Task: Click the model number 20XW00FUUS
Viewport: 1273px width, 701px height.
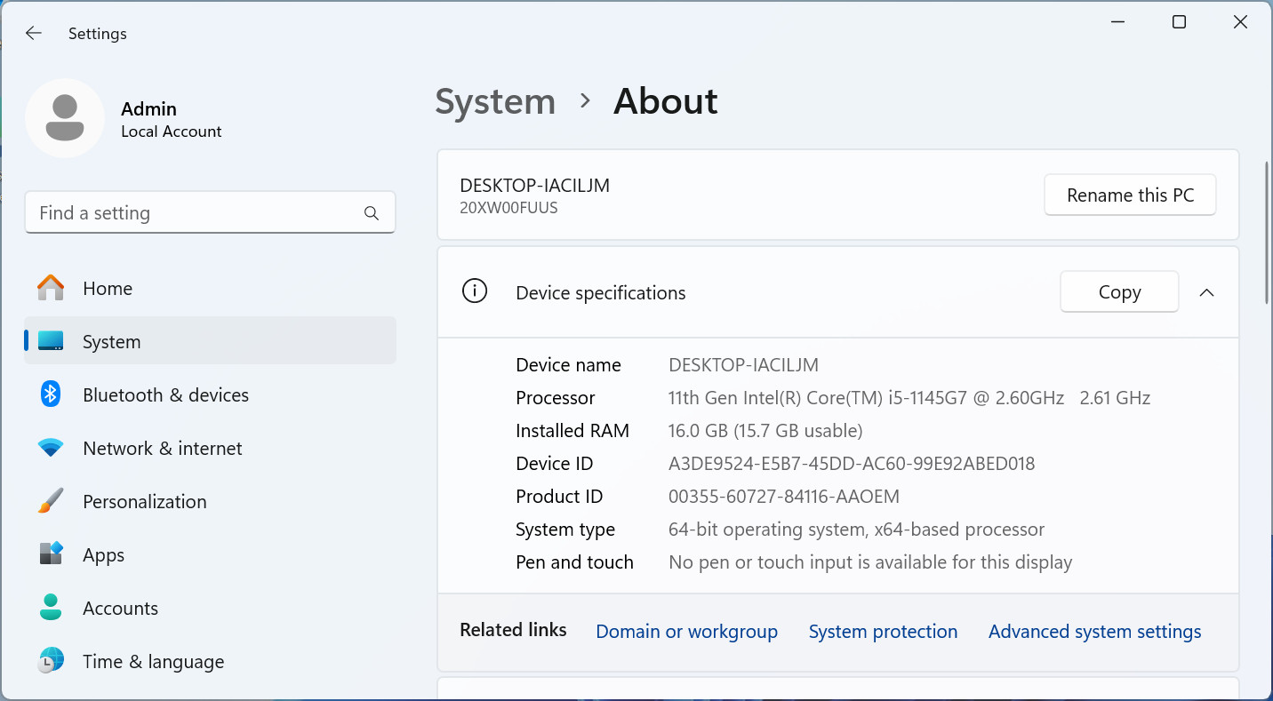Action: [x=509, y=209]
